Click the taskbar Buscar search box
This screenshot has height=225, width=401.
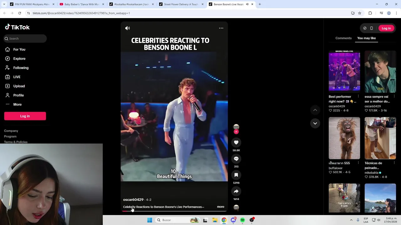(178, 220)
